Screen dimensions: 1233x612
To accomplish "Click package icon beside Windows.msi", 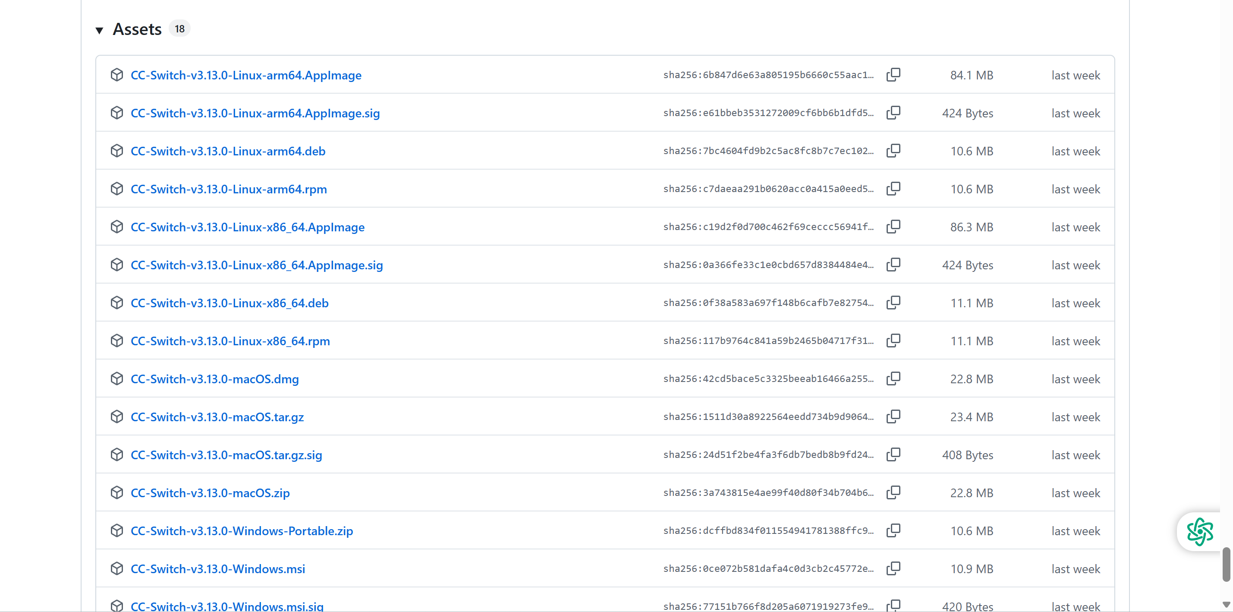I will pos(117,568).
